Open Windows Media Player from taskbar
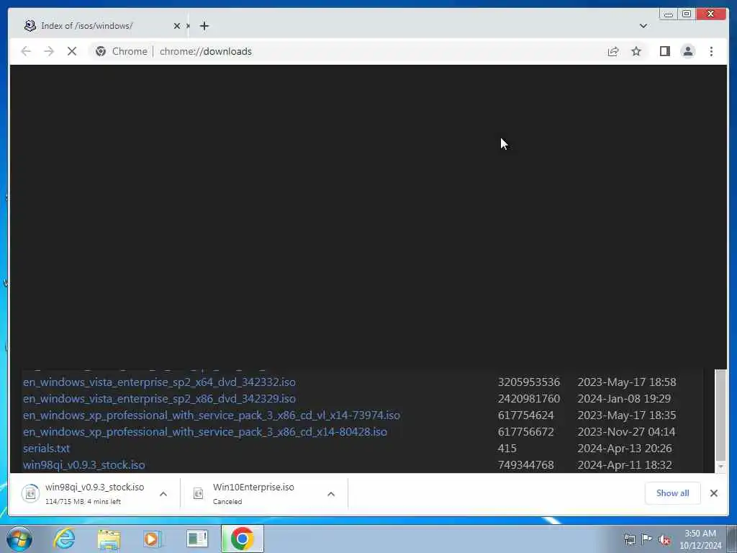 (152, 539)
